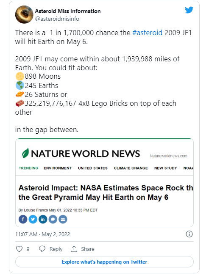The width and height of the screenshot is (209, 278).
Task: Share article via Facebook icon
Action: 23,219
